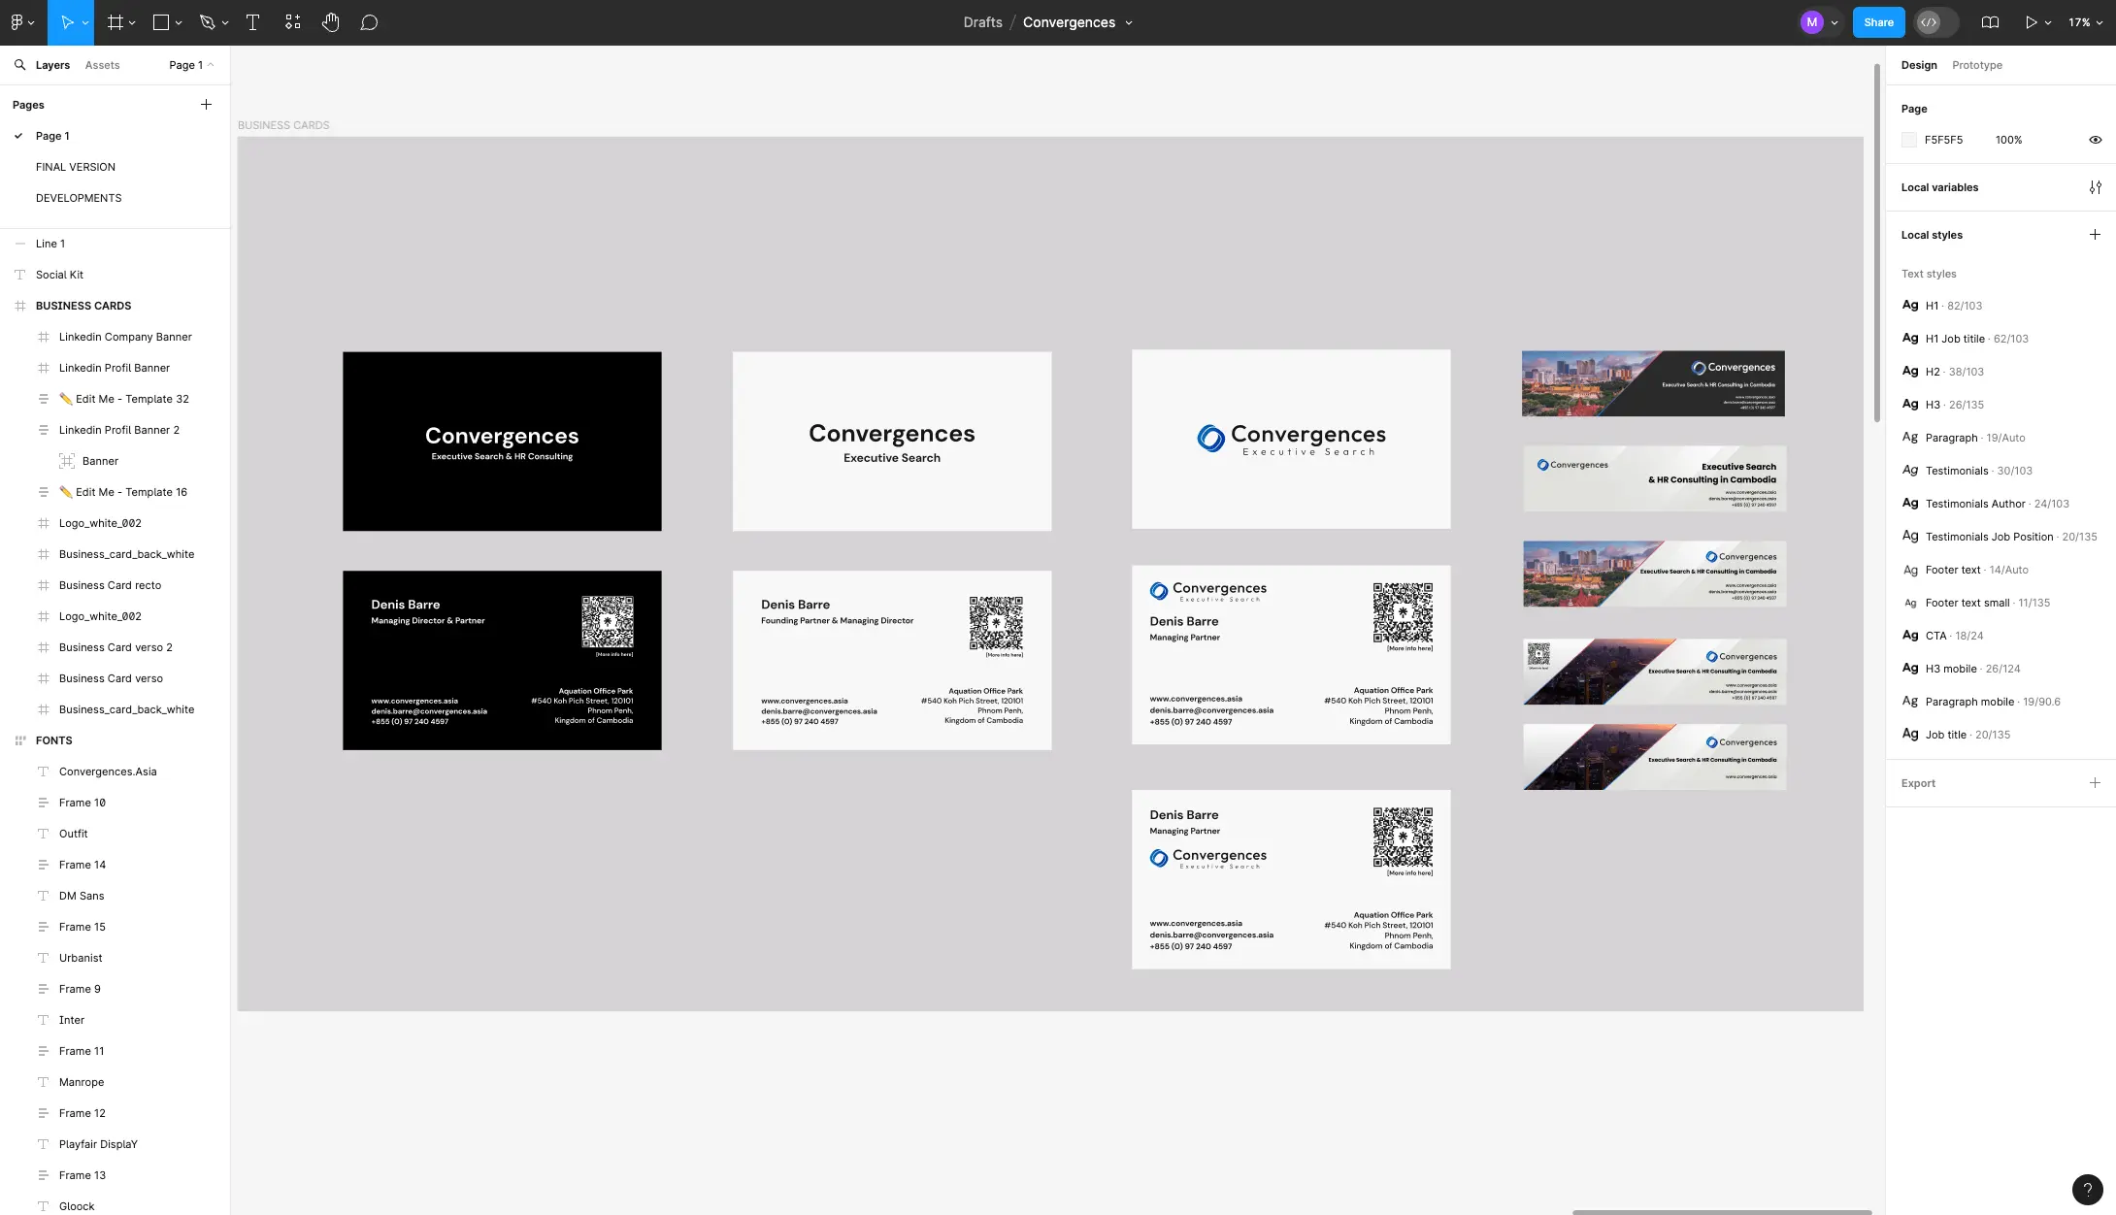Open Frame tool options dropdown
Viewport: 2116px width, 1215px height.
[132, 22]
